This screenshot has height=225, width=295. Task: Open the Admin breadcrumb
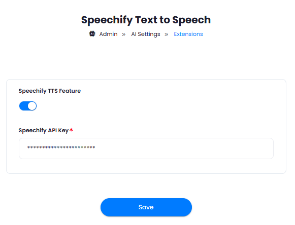(x=108, y=34)
